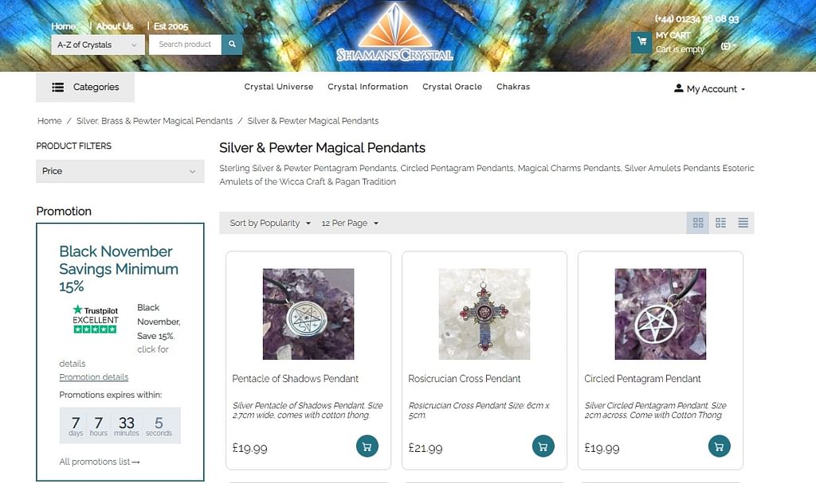Switch to grid view layout

coord(698,223)
